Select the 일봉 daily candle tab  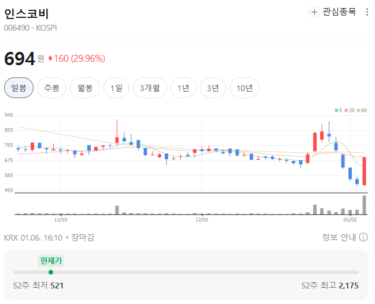(18, 88)
